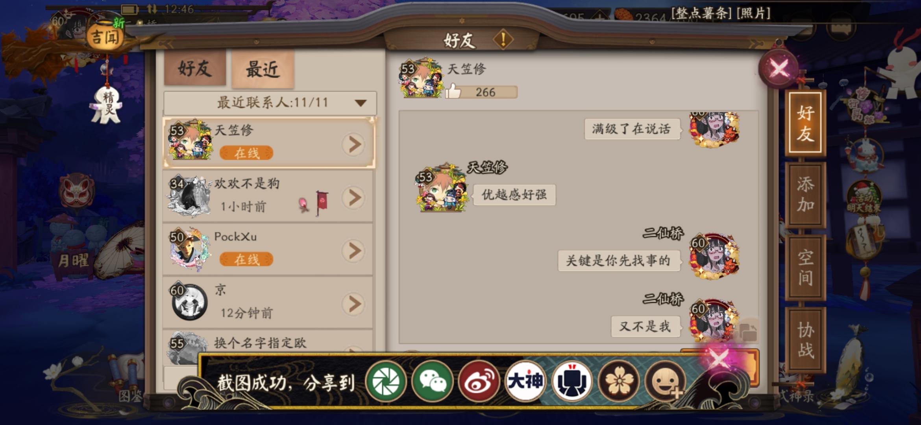Select 天笠修 in contact list
The image size is (921, 425).
pos(269,142)
